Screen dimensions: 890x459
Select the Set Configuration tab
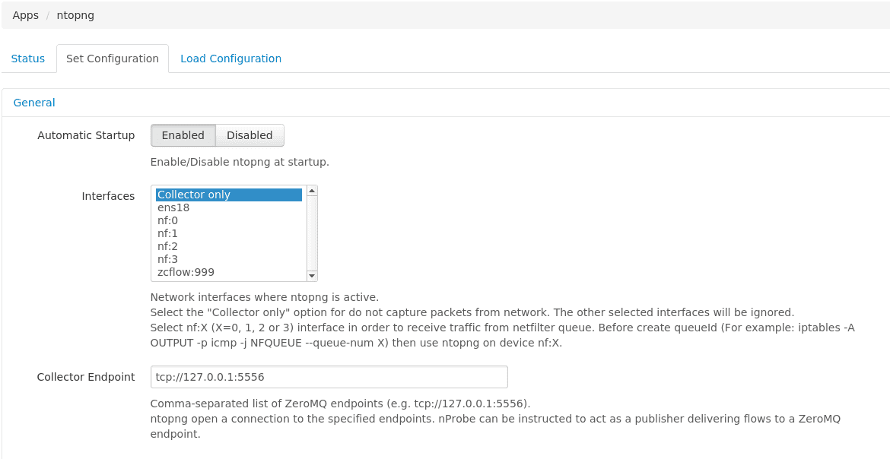coord(112,59)
